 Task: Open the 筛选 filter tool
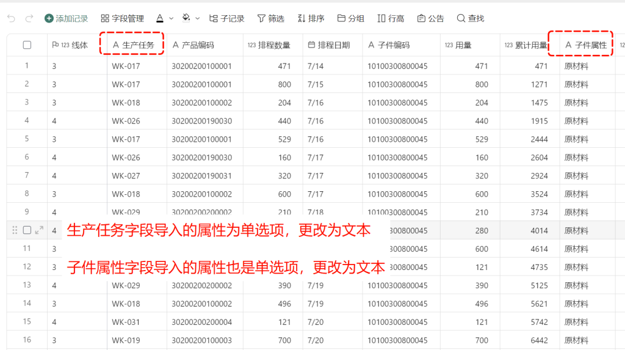[x=270, y=18]
